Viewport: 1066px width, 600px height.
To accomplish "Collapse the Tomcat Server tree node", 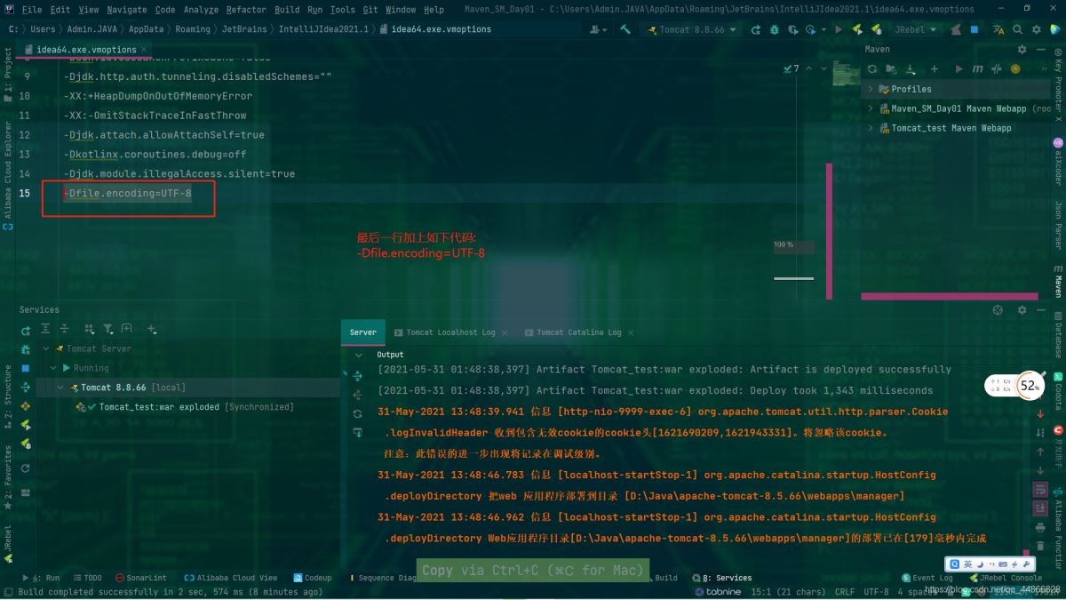I will (x=45, y=348).
